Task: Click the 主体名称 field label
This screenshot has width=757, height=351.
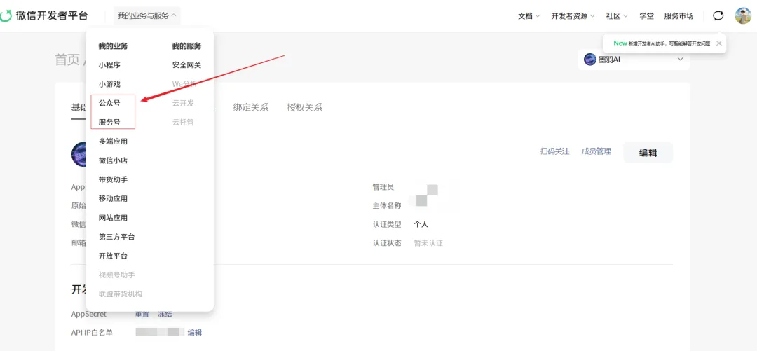Action: click(387, 206)
